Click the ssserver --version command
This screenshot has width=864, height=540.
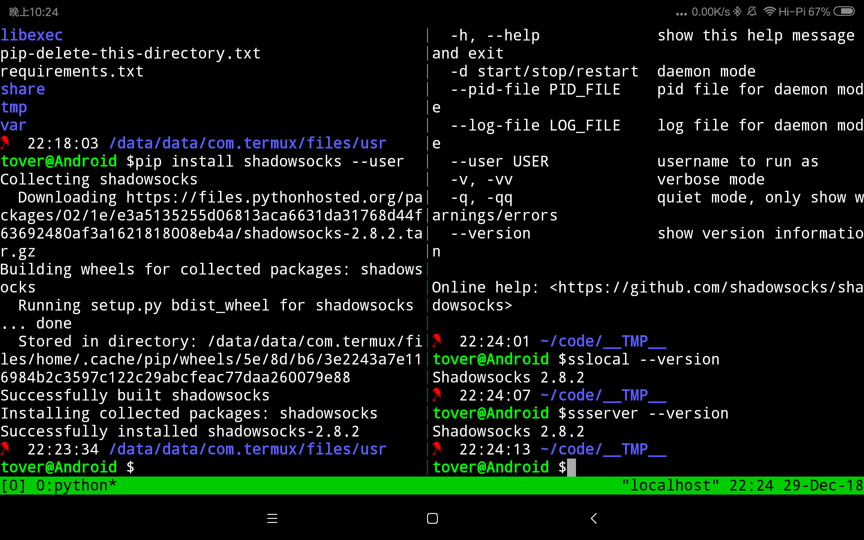[648, 413]
